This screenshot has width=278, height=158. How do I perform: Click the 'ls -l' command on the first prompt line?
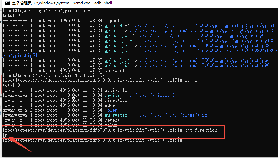pyautogui.click(x=86, y=11)
